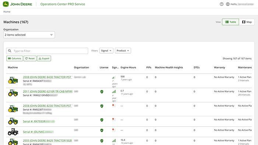Open the Product filter dropdown
The width and height of the screenshot is (258, 145).
coord(123,51)
